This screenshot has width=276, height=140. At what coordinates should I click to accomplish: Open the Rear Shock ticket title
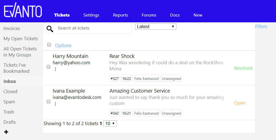click(x=122, y=56)
